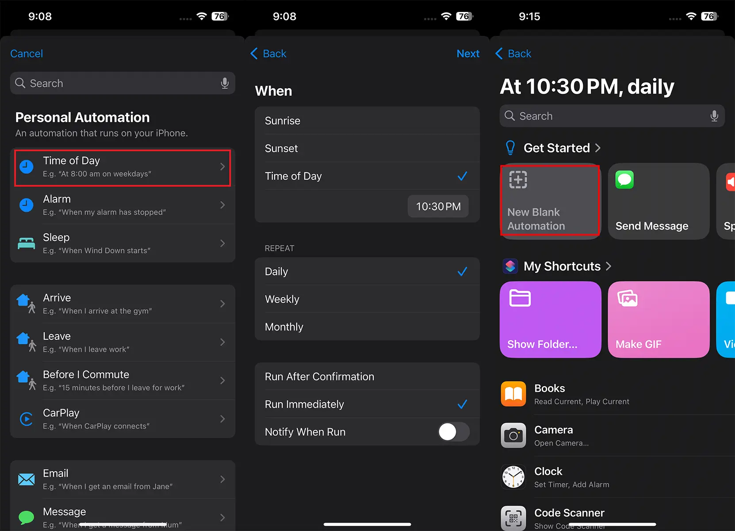735x531 pixels.
Task: Open Arrive row chevron
Action: 222,304
